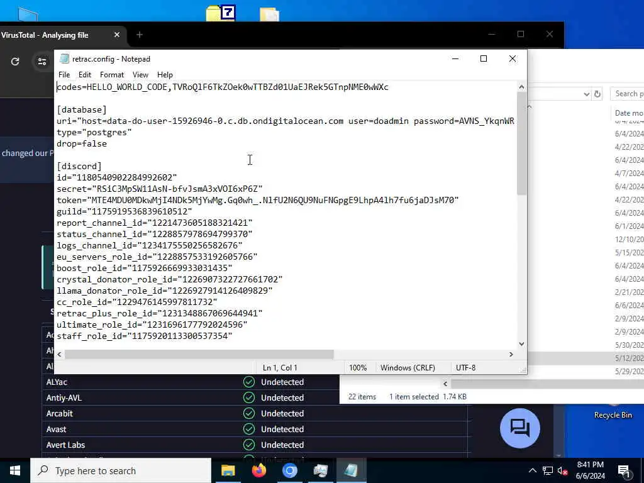This screenshot has width=644, height=483.
Task: Place cursor on [database] line
Action: (x=81, y=109)
